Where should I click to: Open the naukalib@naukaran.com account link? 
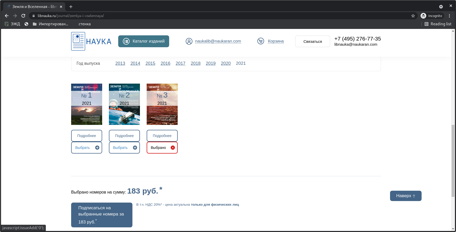coord(218,41)
